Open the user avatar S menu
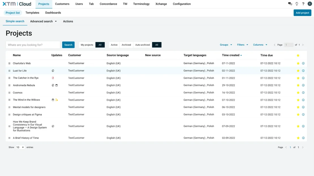This screenshot has width=314, height=176. [x=309, y=4]
